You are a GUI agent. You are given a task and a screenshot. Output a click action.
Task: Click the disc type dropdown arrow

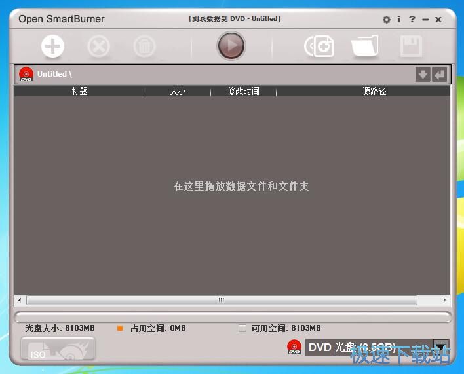pyautogui.click(x=441, y=347)
